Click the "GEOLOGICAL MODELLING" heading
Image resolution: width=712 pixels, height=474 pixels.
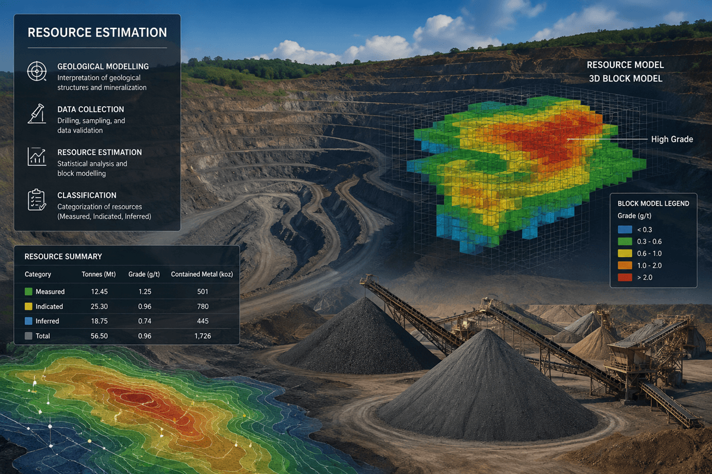tap(103, 66)
